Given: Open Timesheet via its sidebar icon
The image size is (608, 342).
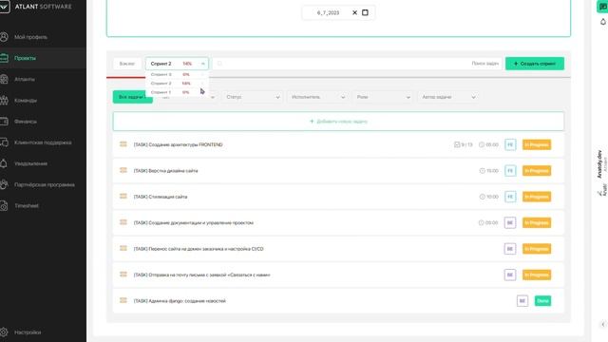Looking at the screenshot, I should (4, 206).
